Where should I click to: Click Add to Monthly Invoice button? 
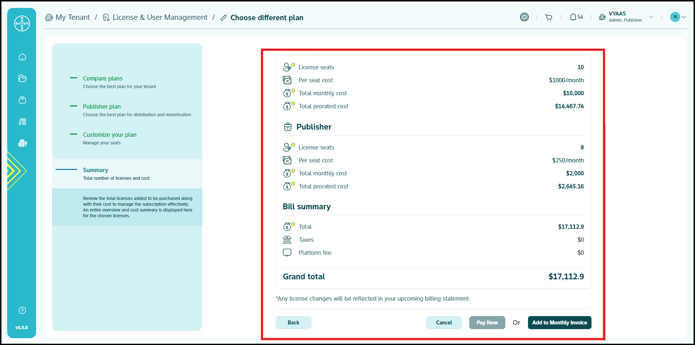click(559, 323)
